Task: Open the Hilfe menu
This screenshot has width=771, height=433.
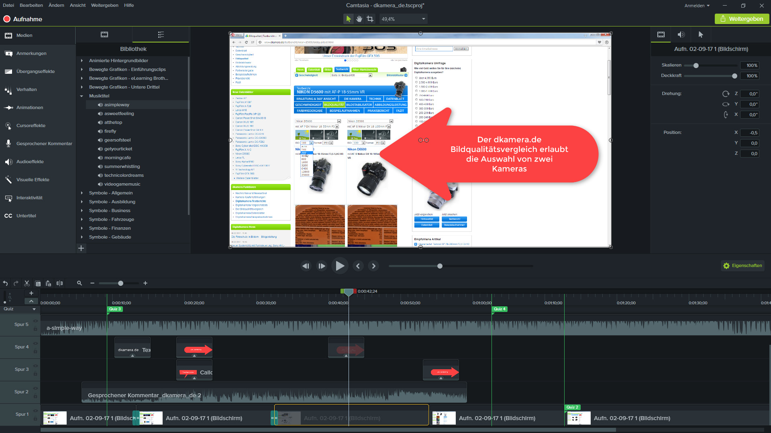Action: point(129,5)
